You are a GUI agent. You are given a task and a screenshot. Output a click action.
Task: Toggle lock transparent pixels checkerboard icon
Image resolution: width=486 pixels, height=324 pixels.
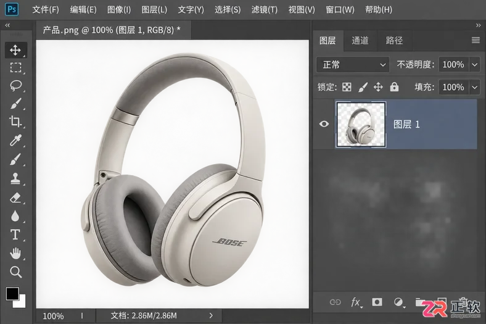coord(347,87)
